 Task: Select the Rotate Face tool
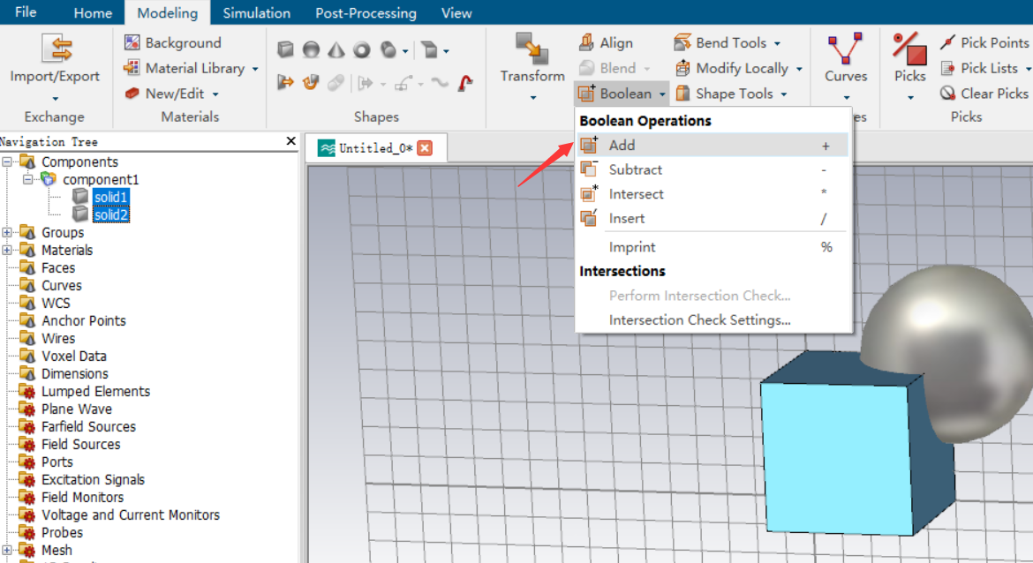(311, 83)
